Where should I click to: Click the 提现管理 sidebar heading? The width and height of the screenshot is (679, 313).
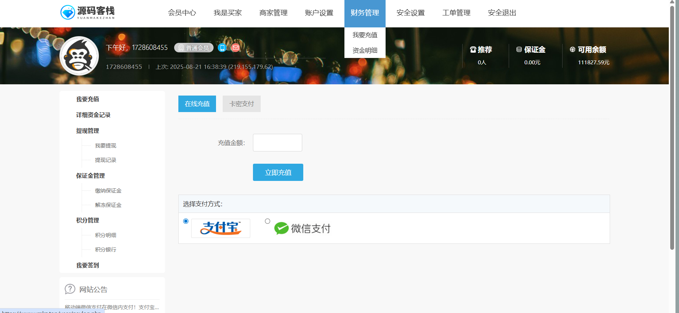point(88,131)
